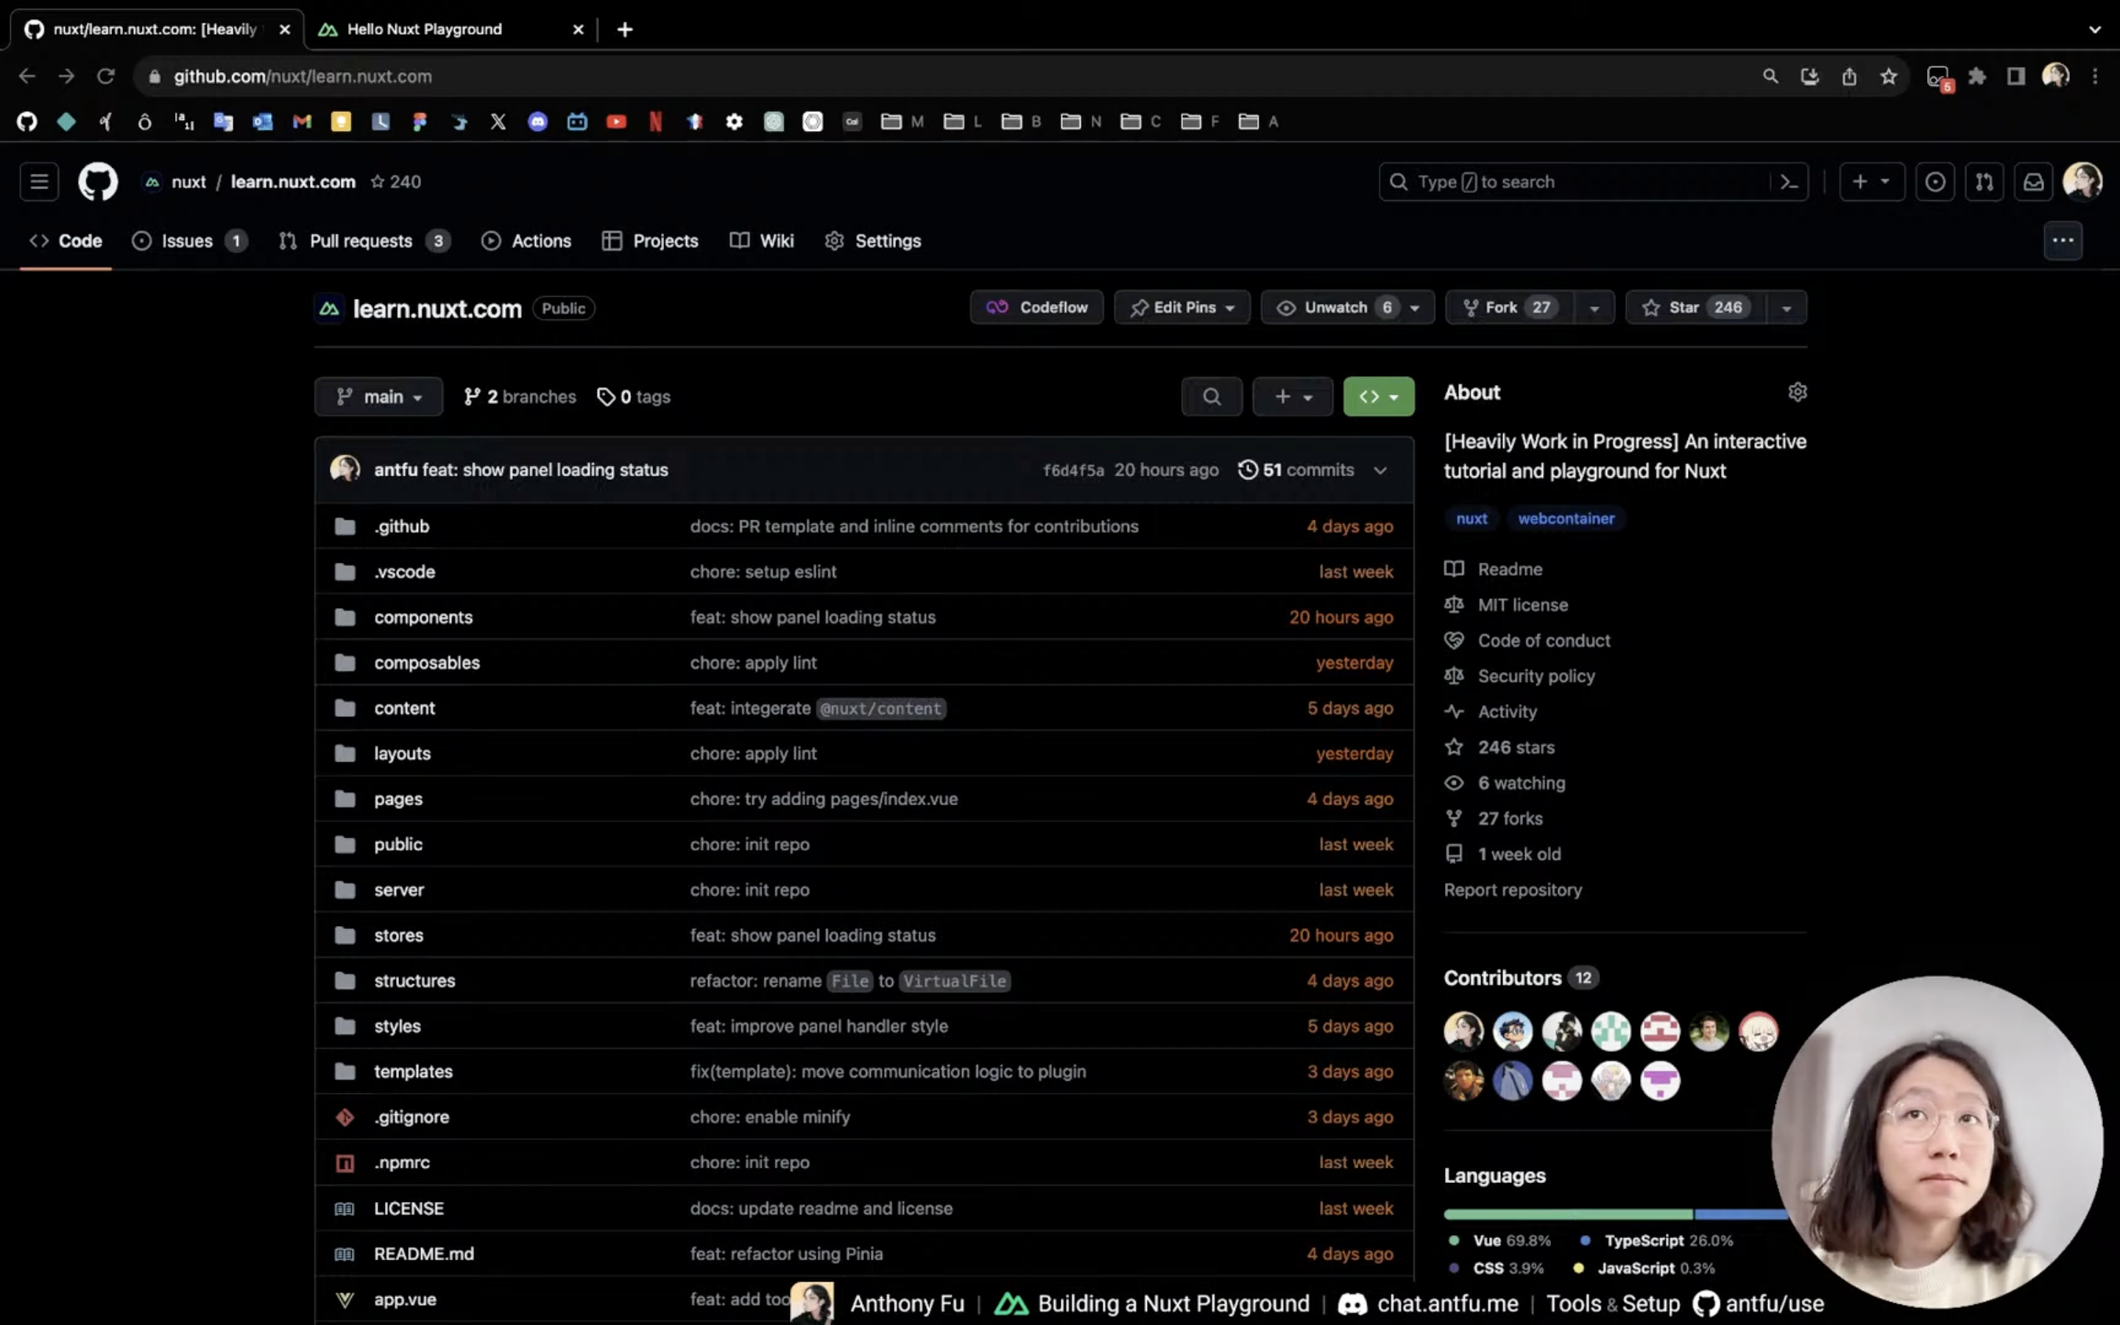Viewport: 2120px width, 1325px height.
Task: Bookmark page with browser star icon
Action: pyautogui.click(x=1888, y=77)
